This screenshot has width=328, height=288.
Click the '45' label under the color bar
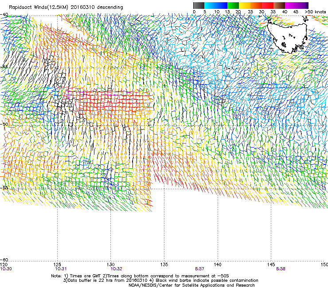pos(296,12)
